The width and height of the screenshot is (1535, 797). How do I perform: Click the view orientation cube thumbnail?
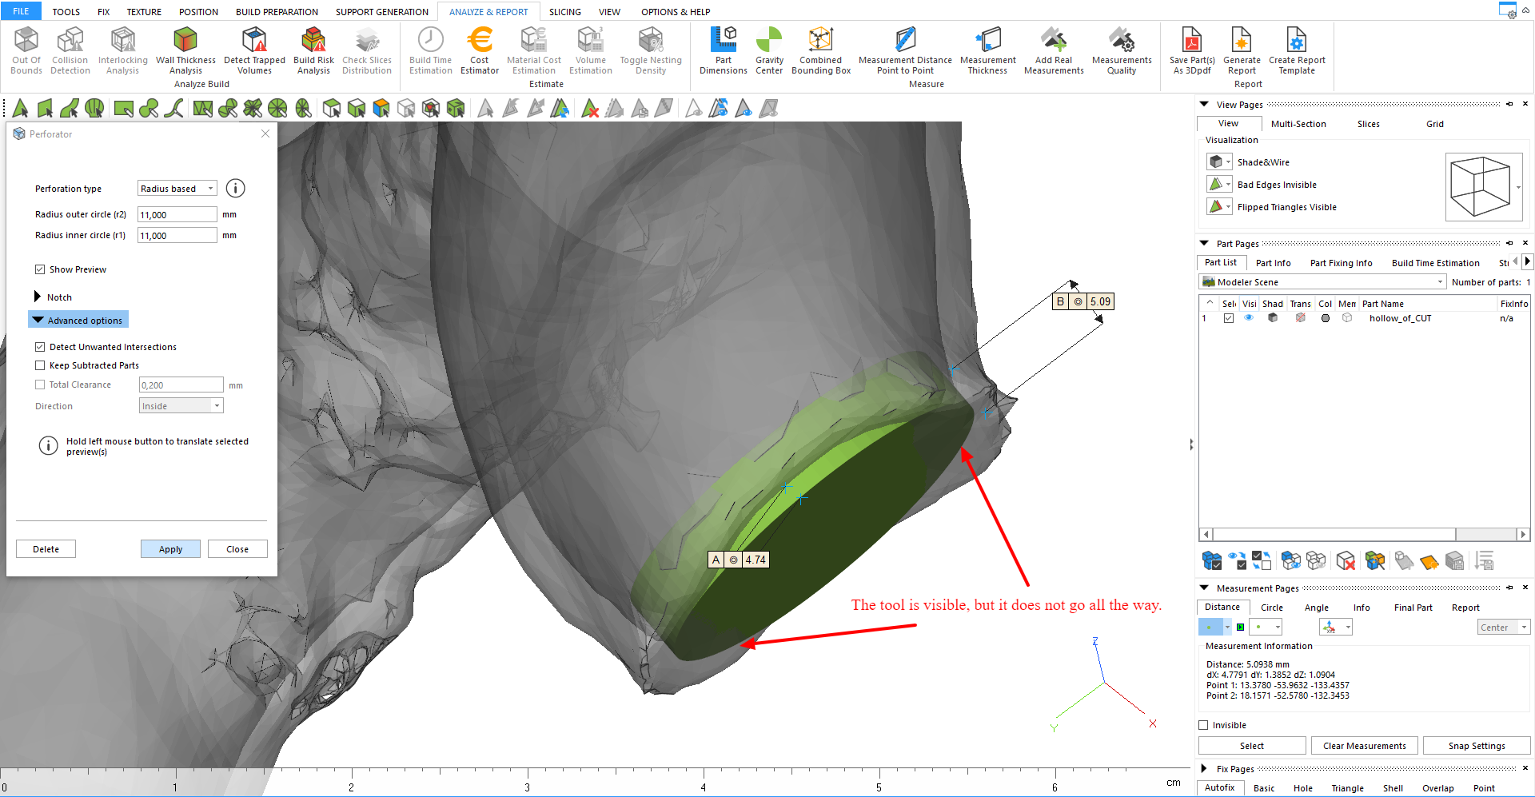click(x=1479, y=187)
